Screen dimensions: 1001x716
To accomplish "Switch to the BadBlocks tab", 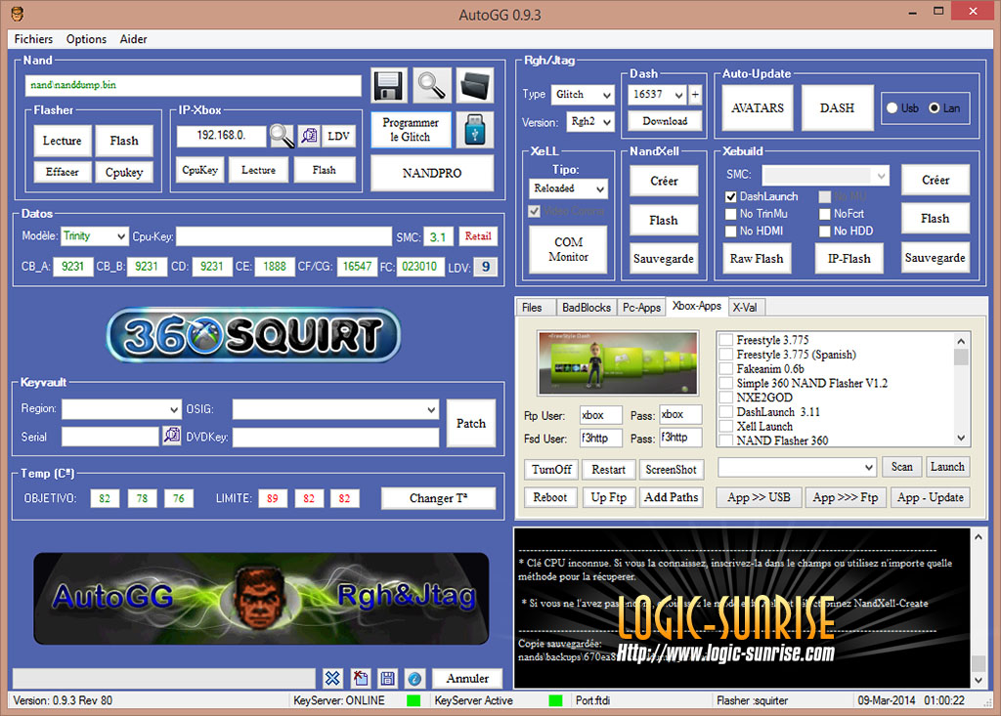I will pos(587,308).
